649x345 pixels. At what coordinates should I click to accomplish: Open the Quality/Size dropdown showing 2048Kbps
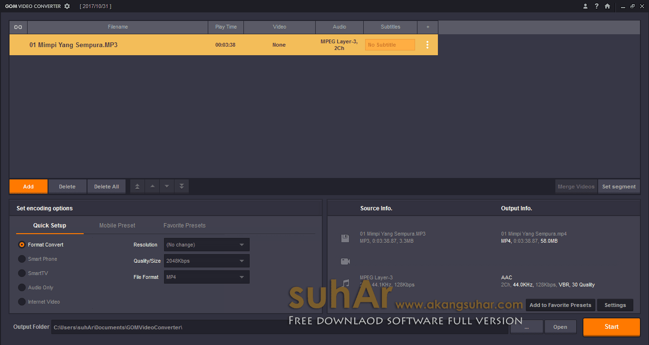point(206,261)
